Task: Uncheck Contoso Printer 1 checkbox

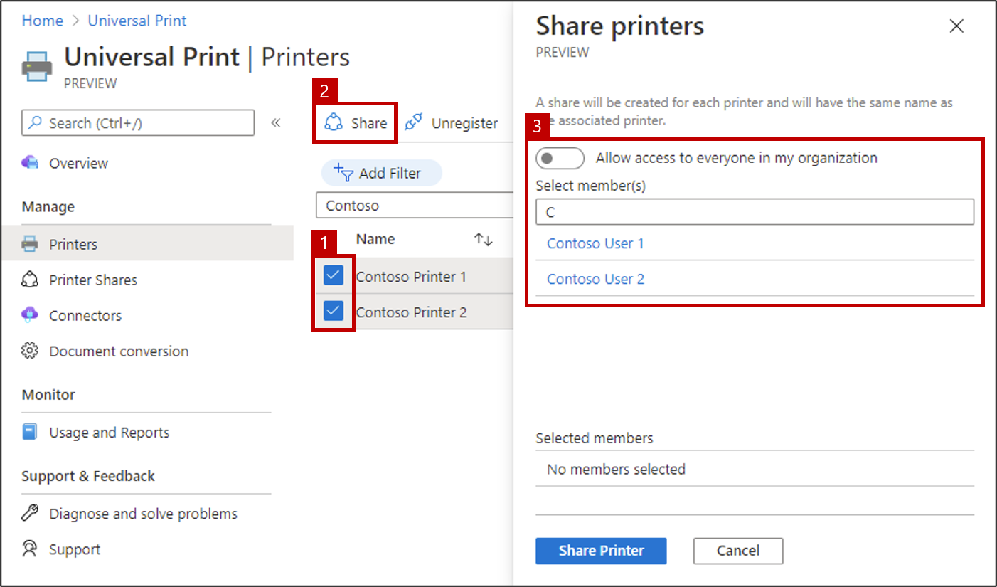Action: [334, 275]
